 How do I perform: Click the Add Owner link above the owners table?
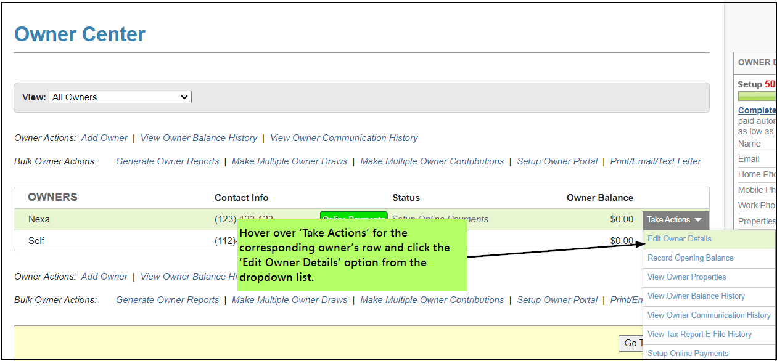[x=104, y=138]
